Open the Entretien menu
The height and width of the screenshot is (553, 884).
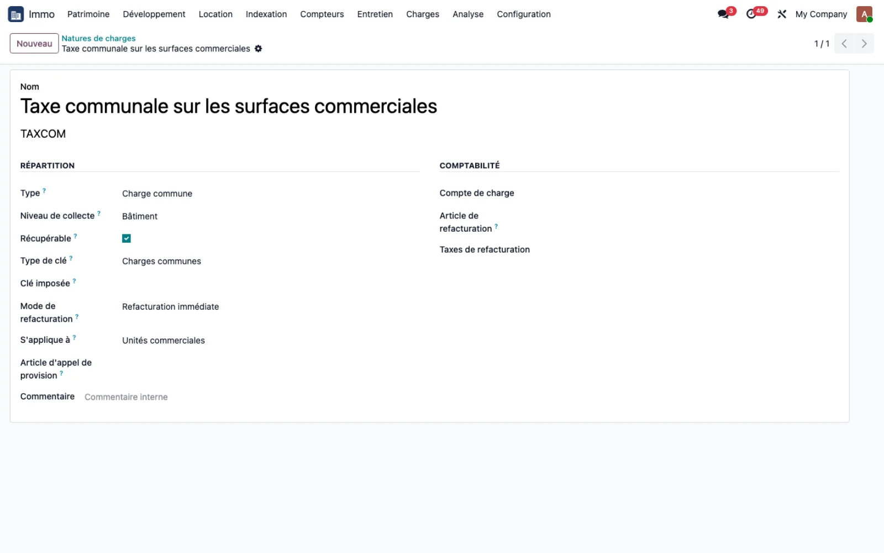375,14
